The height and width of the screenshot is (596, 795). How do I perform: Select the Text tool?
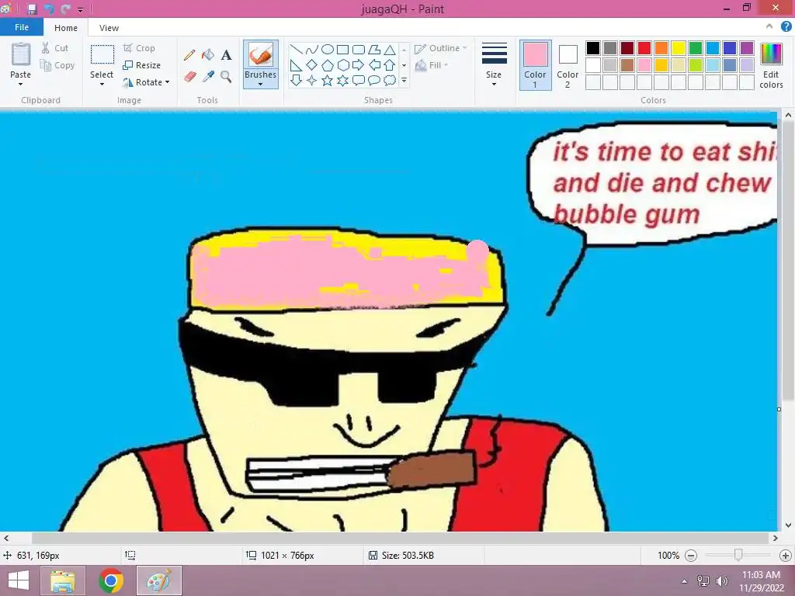(226, 55)
